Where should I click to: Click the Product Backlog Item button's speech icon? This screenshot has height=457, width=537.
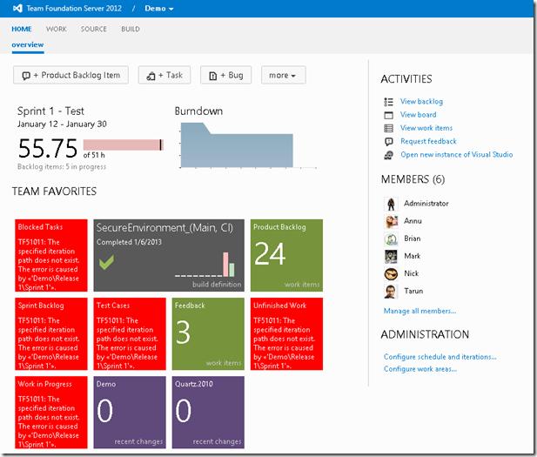(26, 76)
